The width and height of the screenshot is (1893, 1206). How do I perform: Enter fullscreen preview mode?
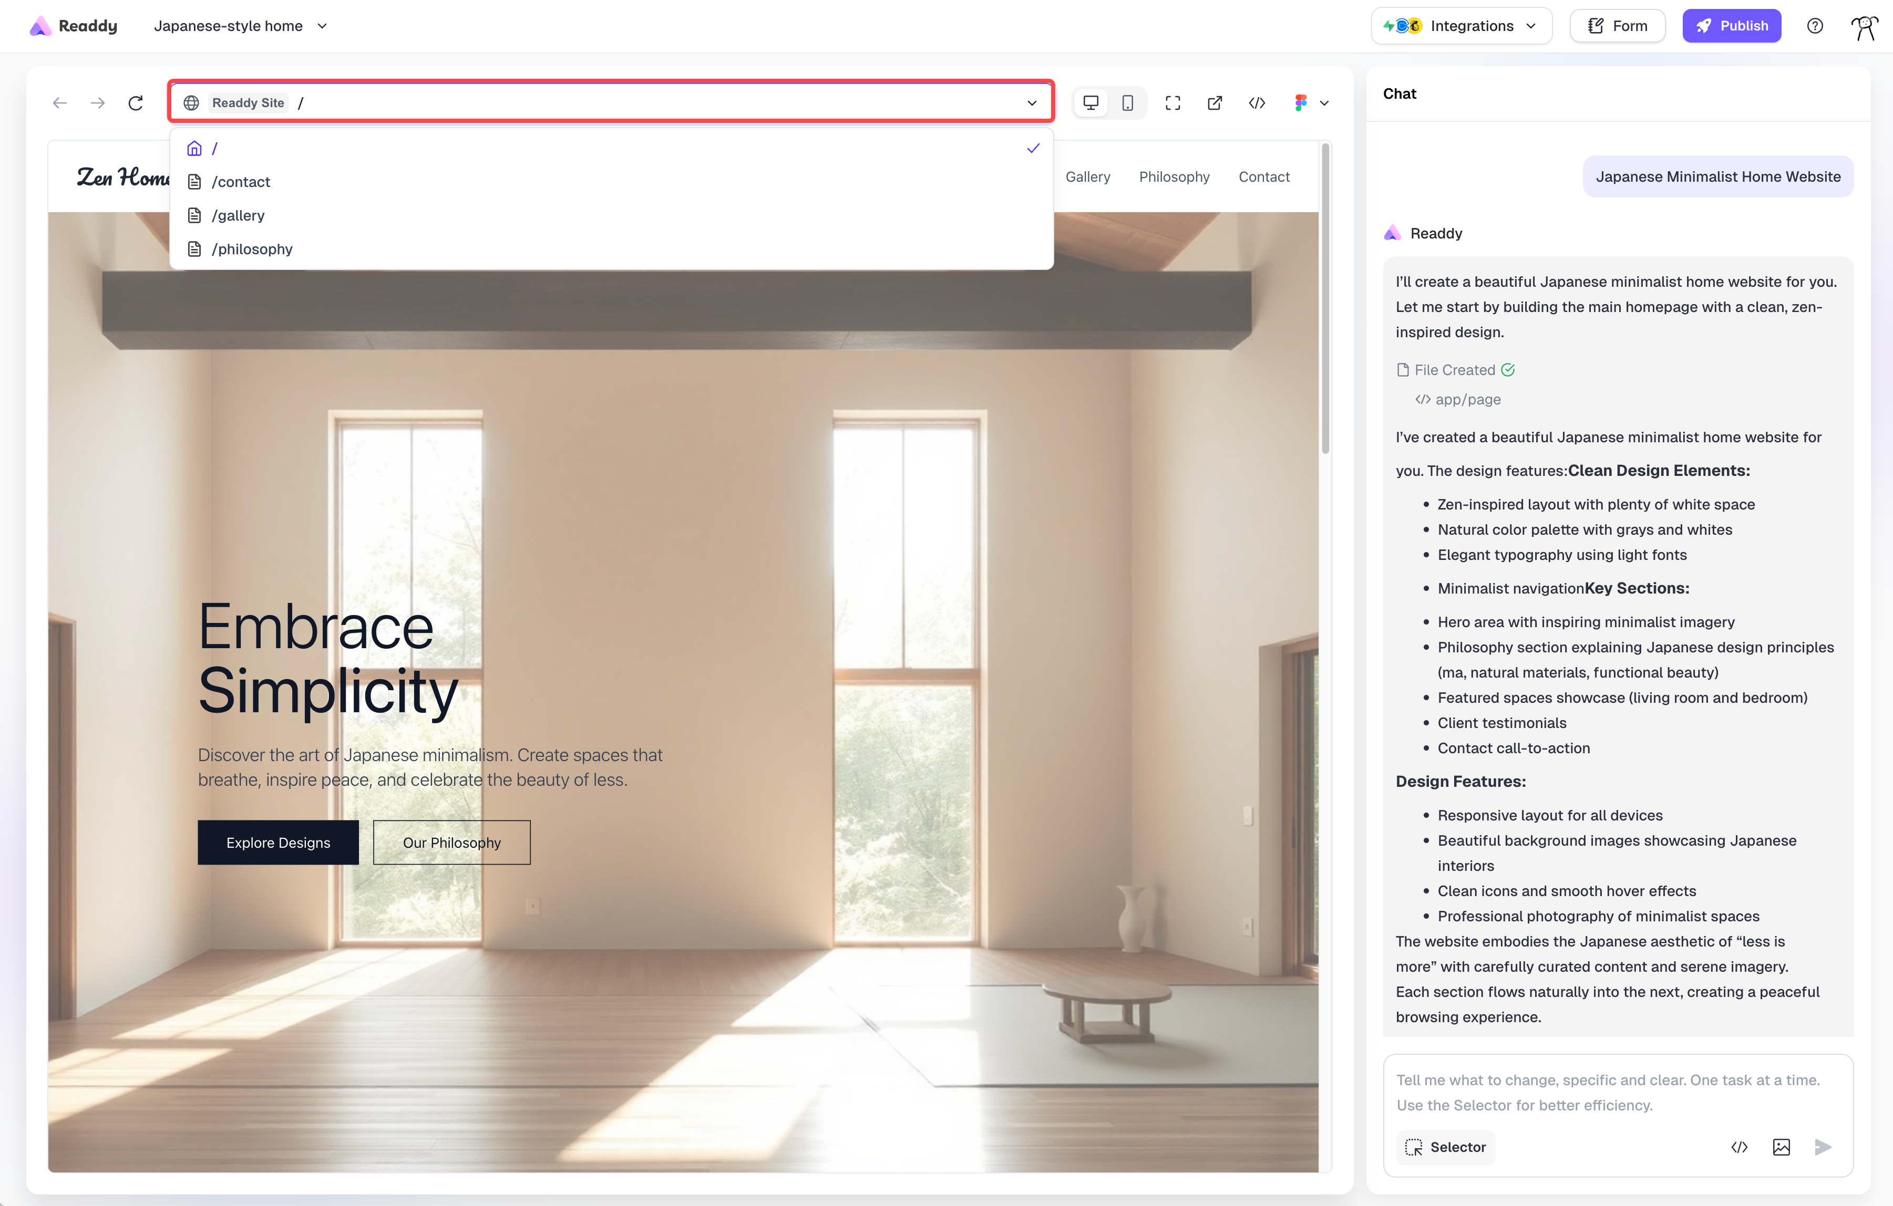(1172, 103)
